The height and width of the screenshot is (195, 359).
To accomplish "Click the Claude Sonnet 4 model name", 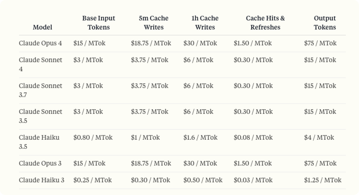I will (40, 64).
